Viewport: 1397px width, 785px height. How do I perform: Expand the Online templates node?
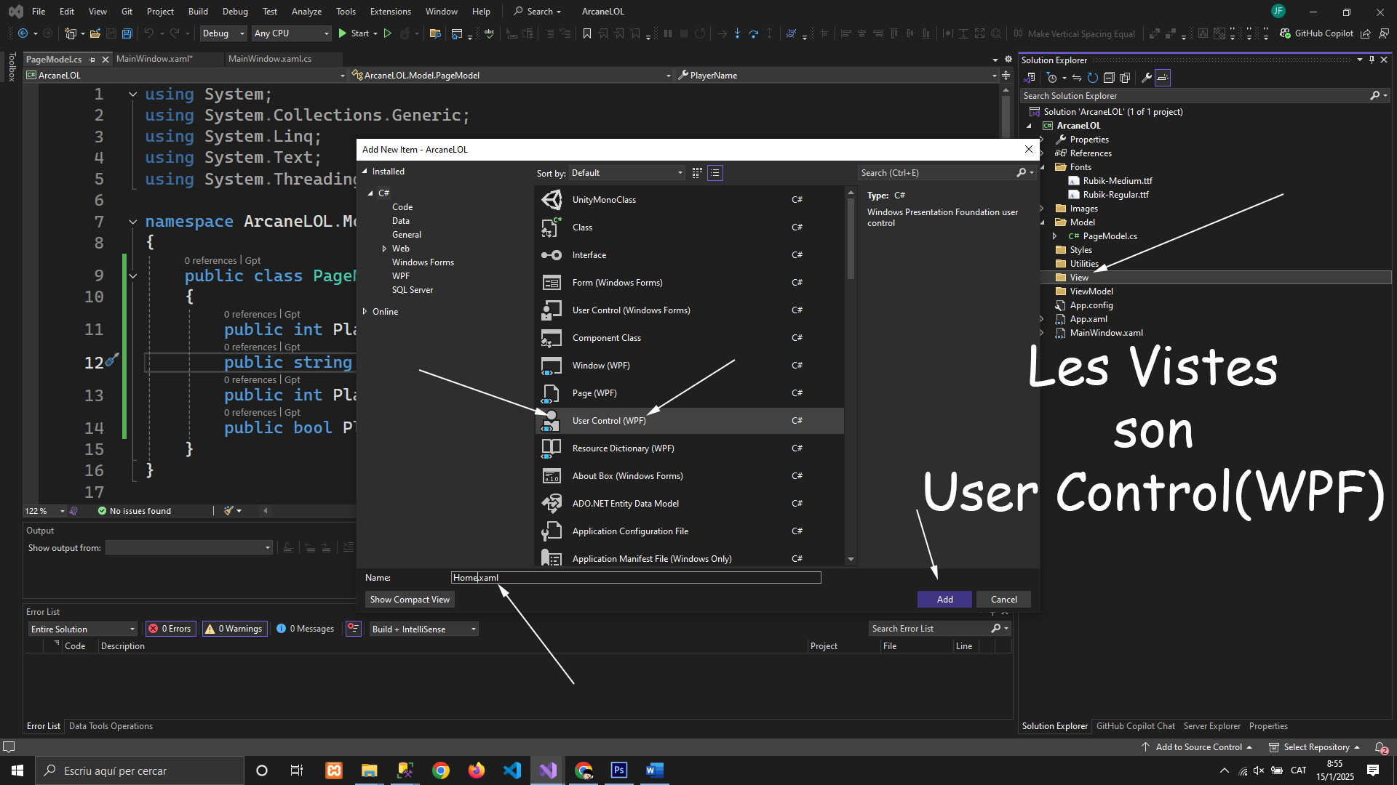(365, 312)
